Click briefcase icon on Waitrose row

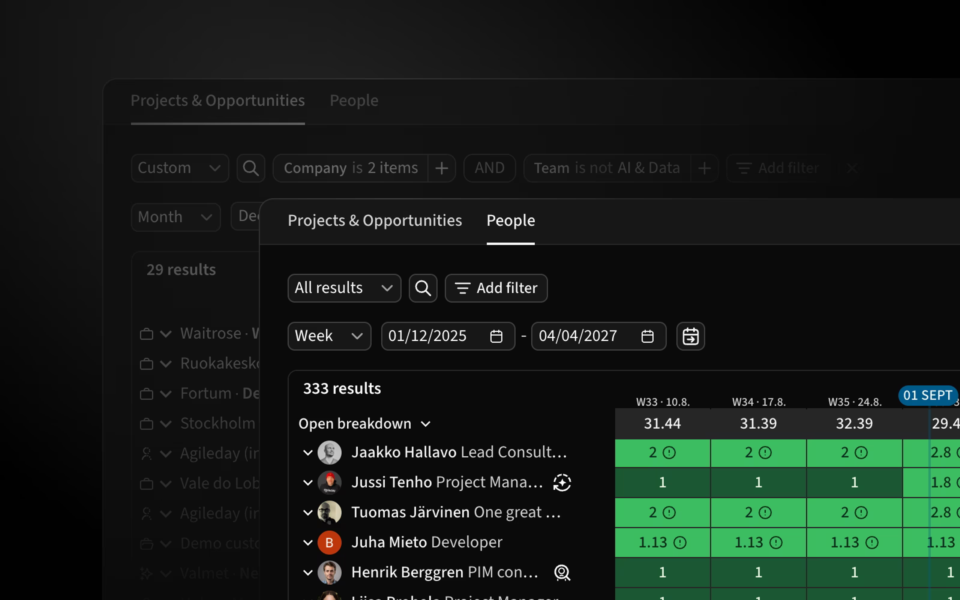tap(146, 334)
